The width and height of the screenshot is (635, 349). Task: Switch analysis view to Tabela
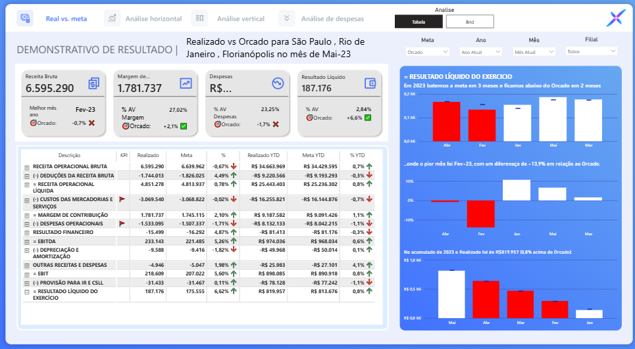point(419,22)
